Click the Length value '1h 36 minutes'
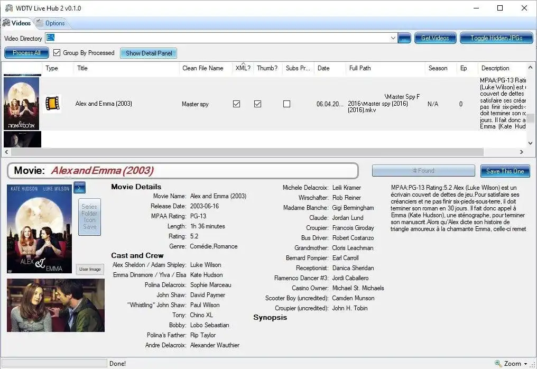 point(208,226)
